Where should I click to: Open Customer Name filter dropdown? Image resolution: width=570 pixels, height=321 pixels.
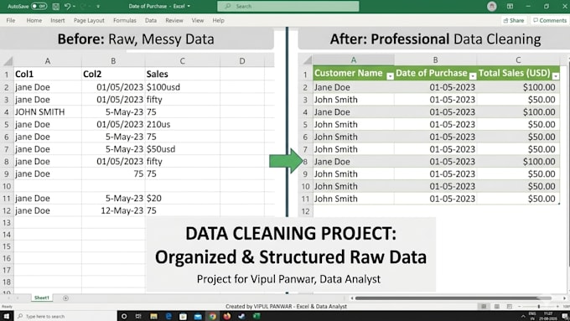(390, 76)
